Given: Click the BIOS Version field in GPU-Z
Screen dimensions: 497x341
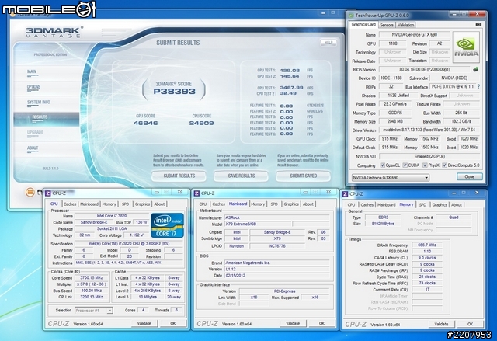Looking at the screenshot, I should click(x=425, y=69).
